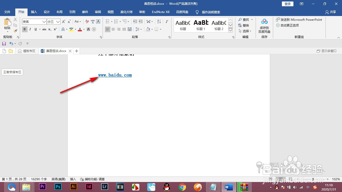342x192 pixels.
Task: Shrink font size with the smaller A icon
Action: 69,22
